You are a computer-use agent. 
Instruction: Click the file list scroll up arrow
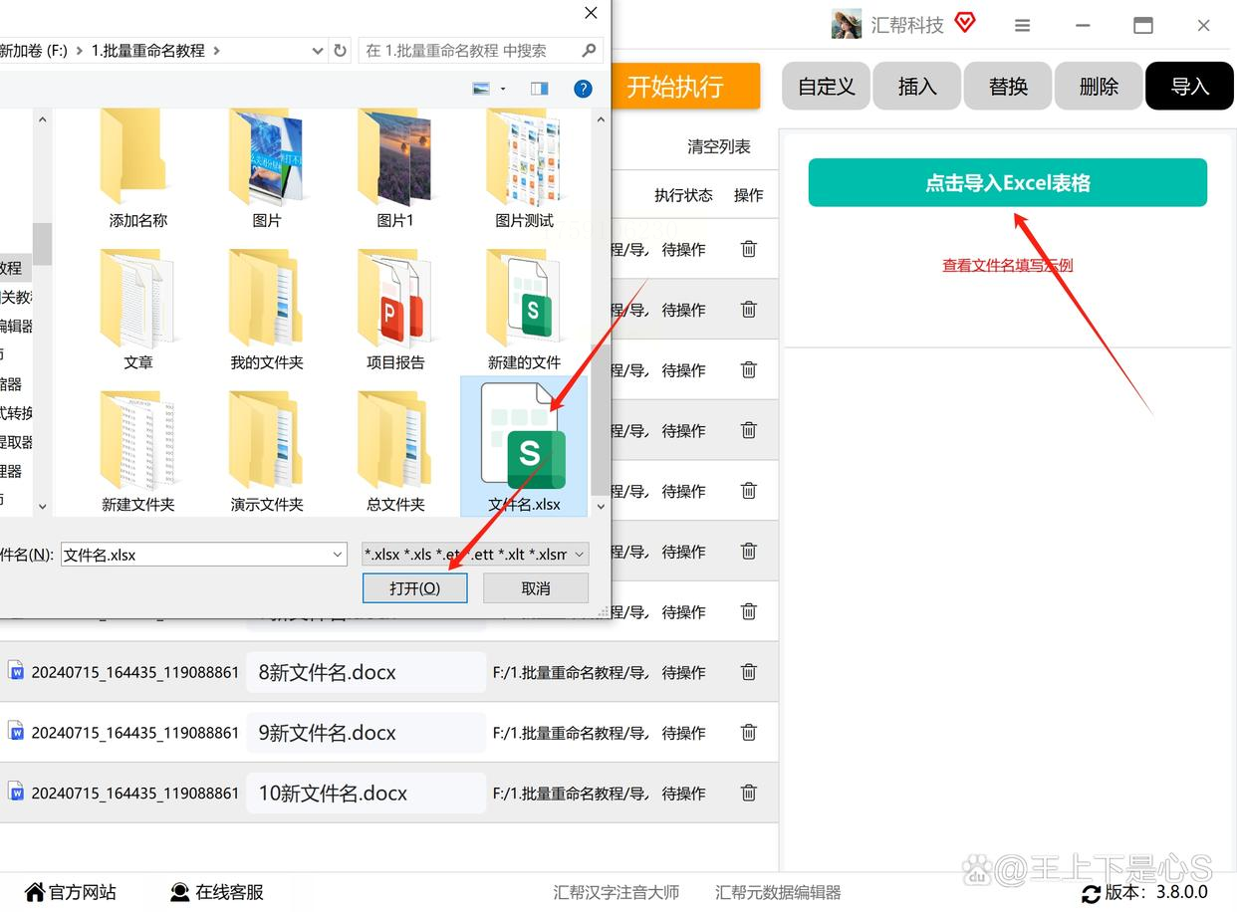[x=601, y=119]
